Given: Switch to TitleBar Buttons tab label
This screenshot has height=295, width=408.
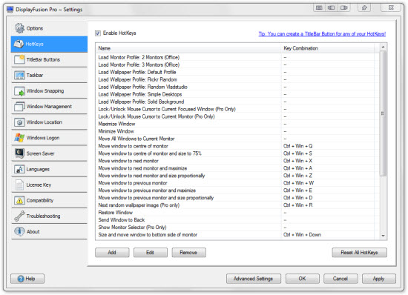Looking at the screenshot, I should (43, 60).
